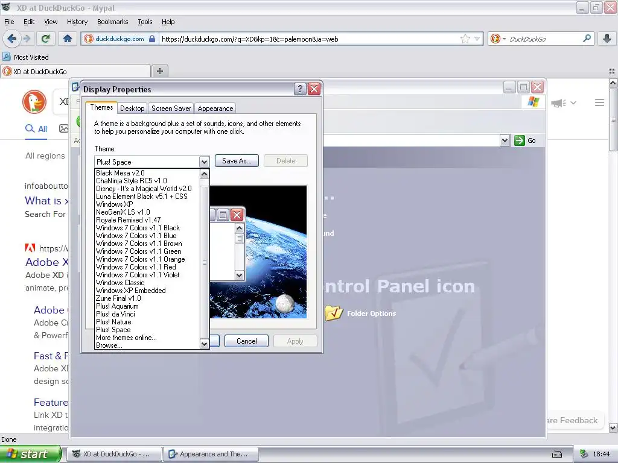The height and width of the screenshot is (463, 618).
Task: Choose ChaNinja Style RC5 v1.0 theme
Action: (x=147, y=181)
